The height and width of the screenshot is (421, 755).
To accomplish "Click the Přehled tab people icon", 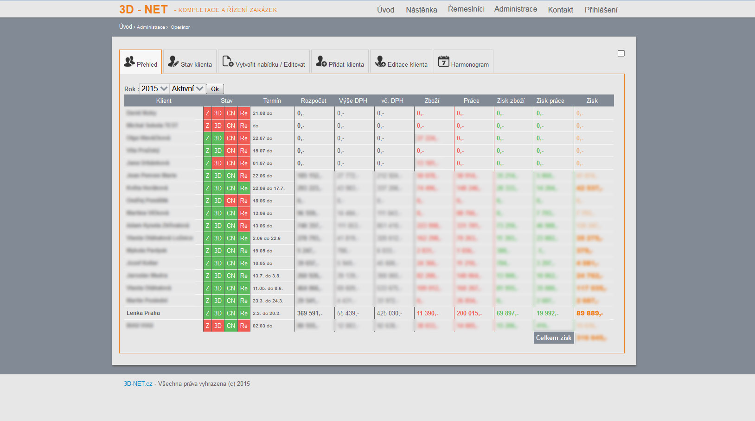I will pos(129,61).
